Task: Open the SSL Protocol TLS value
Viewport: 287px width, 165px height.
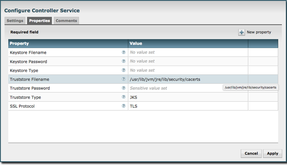Action: (x=188, y=106)
